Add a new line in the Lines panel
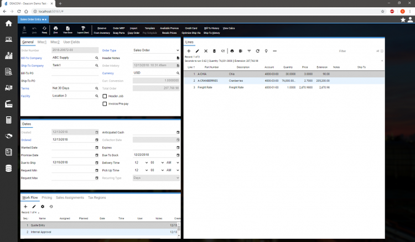This screenshot has width=415, height=242. point(189,51)
